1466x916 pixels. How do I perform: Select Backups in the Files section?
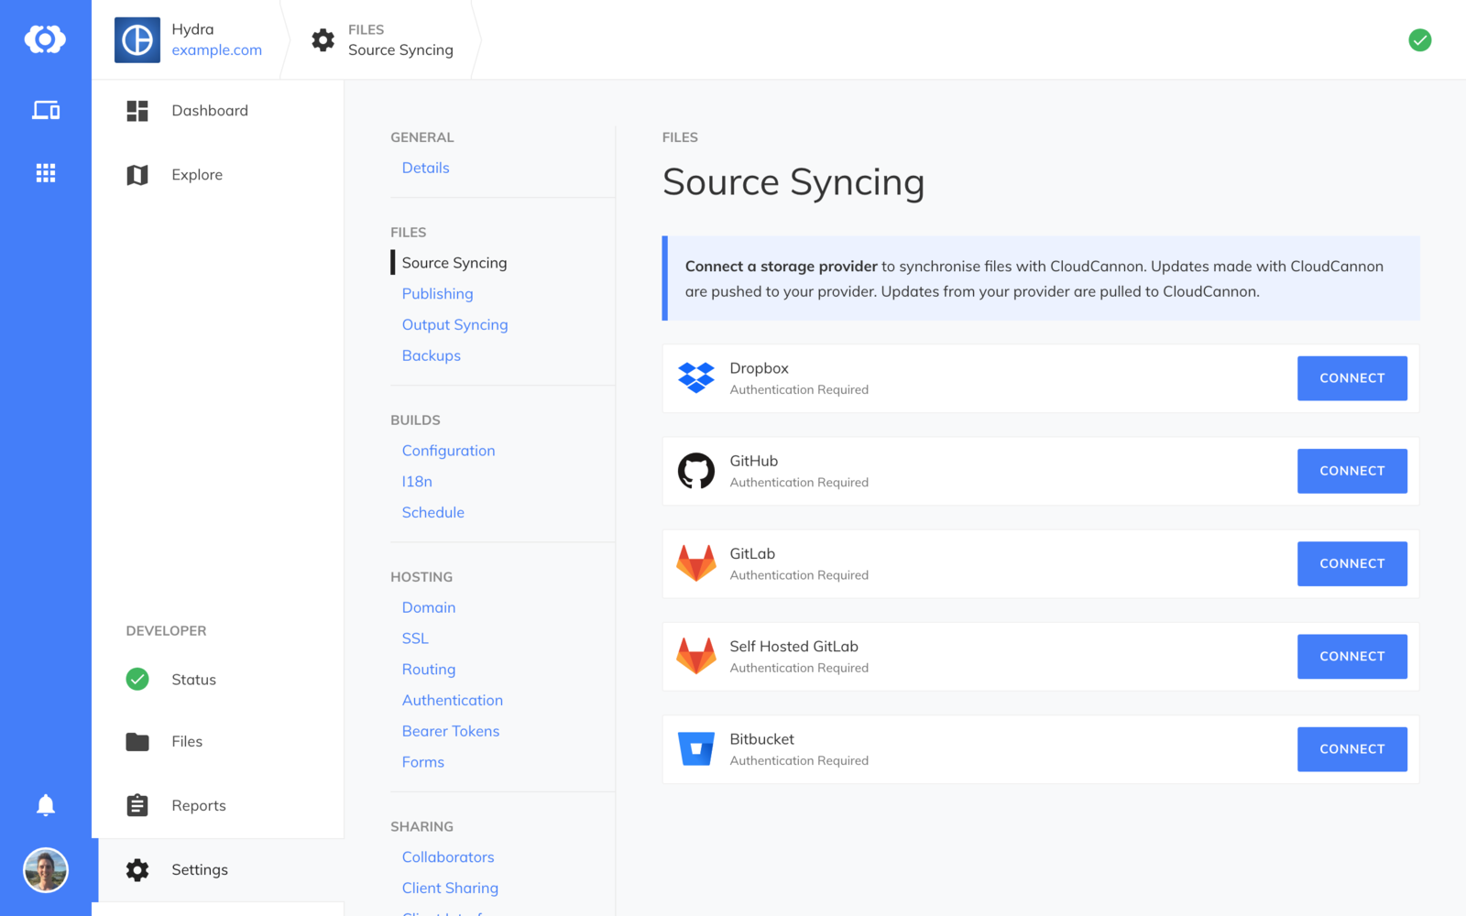click(x=431, y=355)
